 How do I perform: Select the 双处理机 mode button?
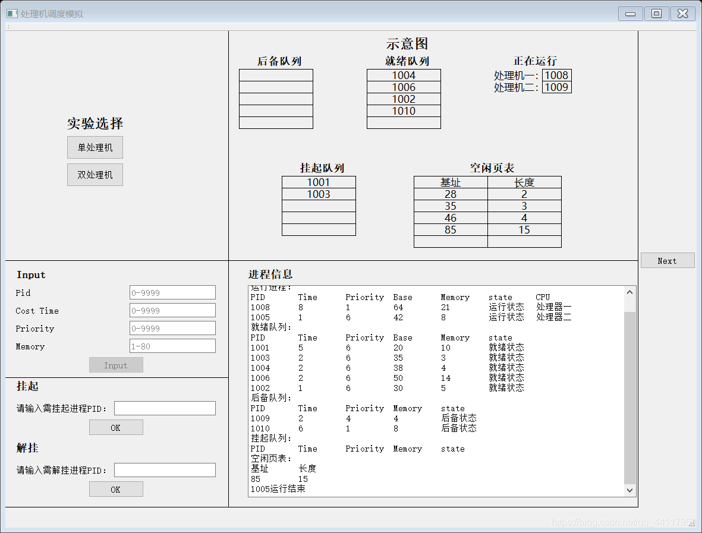coord(95,175)
